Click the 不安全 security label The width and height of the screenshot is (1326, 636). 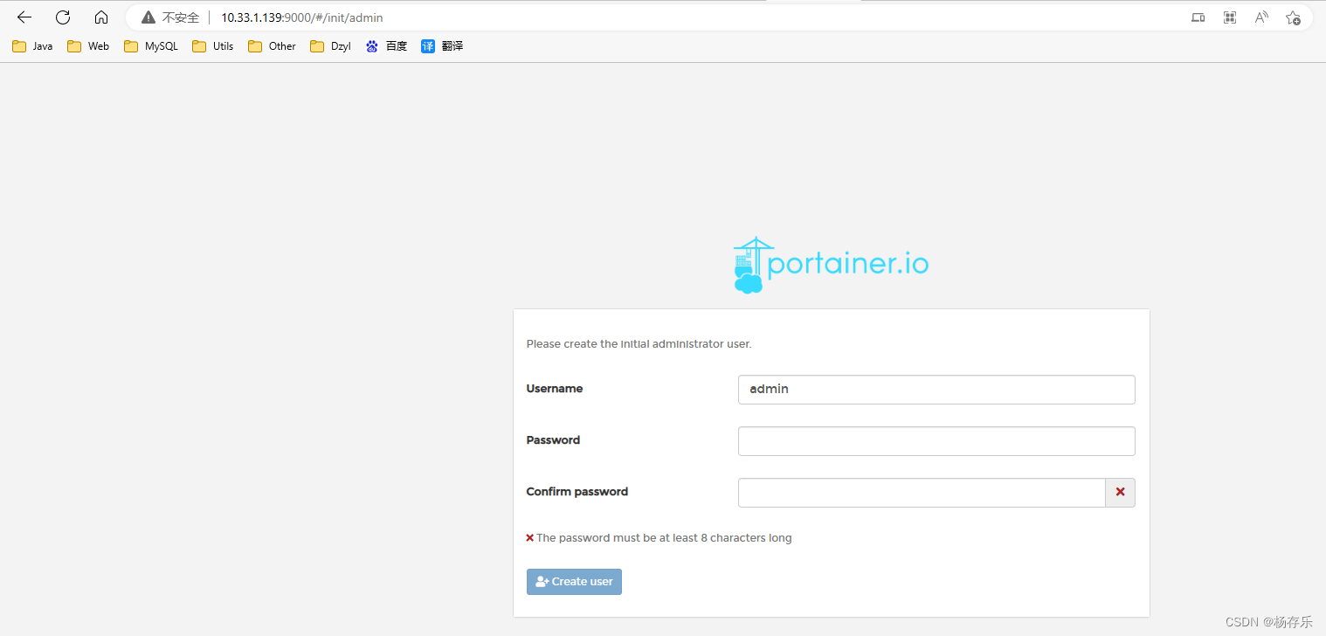point(181,17)
